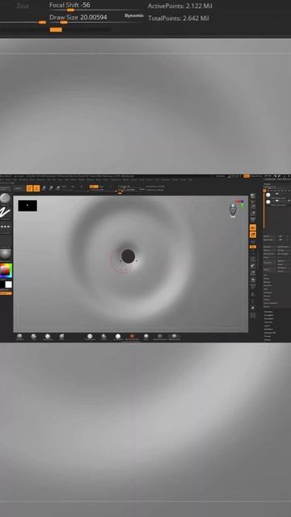Expand the Boolean section in SubTool palette
This screenshot has height=517, width=291.
click(267, 282)
